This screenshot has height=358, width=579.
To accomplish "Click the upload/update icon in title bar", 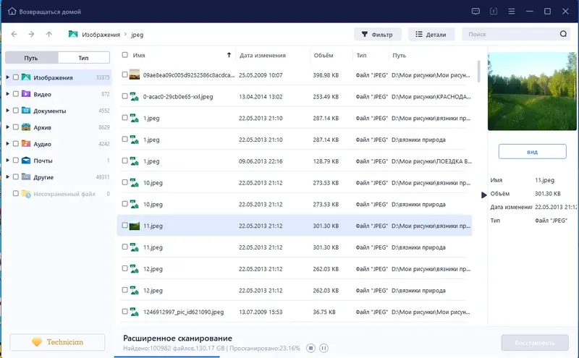I will pos(494,12).
